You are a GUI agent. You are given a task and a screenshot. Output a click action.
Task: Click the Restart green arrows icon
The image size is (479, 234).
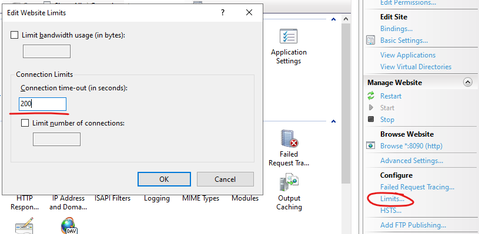point(371,96)
